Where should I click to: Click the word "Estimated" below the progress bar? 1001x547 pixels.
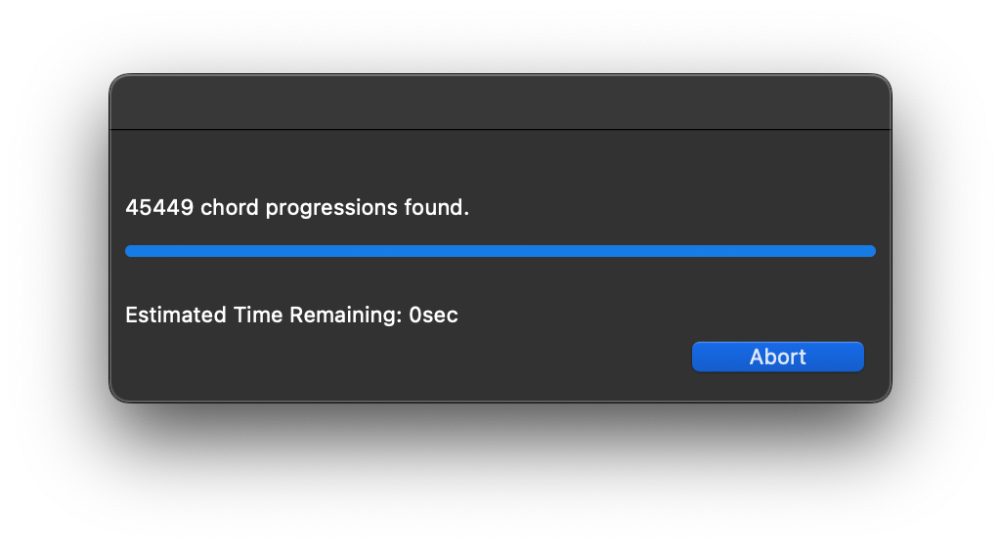(x=176, y=315)
